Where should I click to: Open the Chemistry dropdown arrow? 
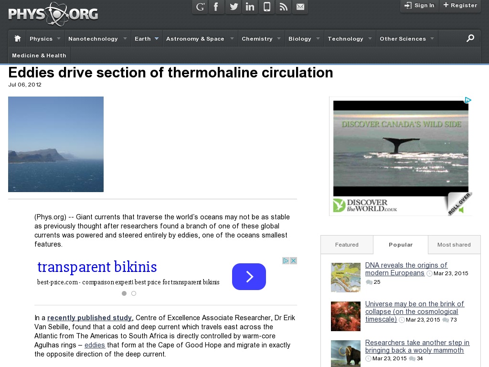point(278,38)
